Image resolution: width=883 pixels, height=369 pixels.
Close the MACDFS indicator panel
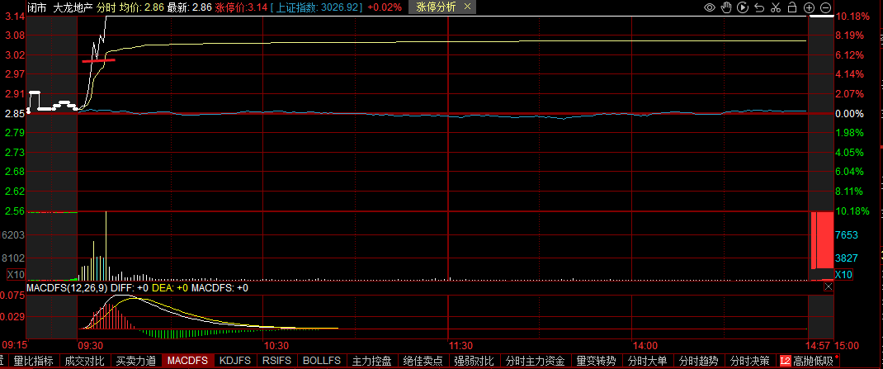tap(828, 286)
